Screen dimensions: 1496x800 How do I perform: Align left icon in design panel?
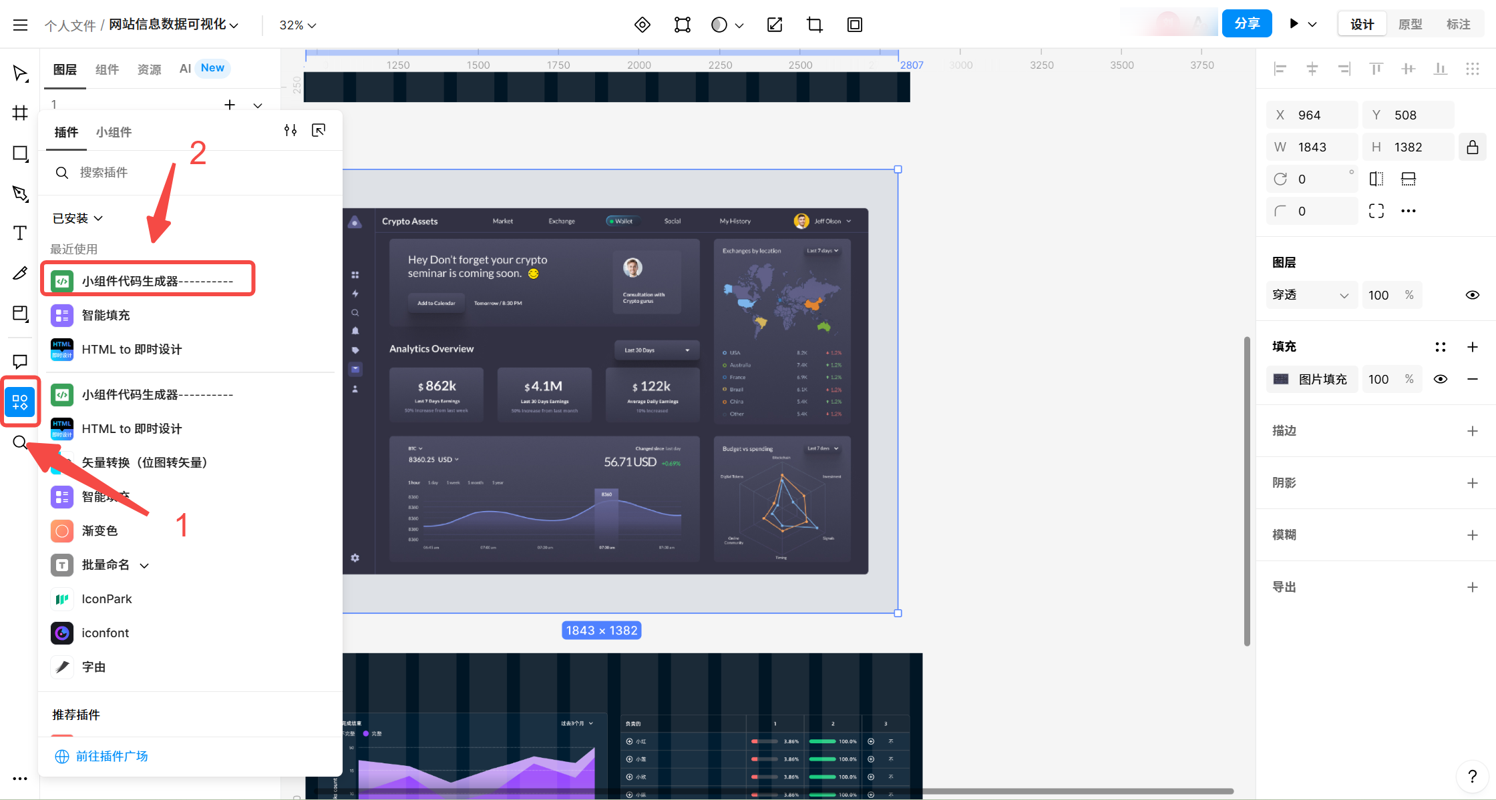coord(1280,69)
